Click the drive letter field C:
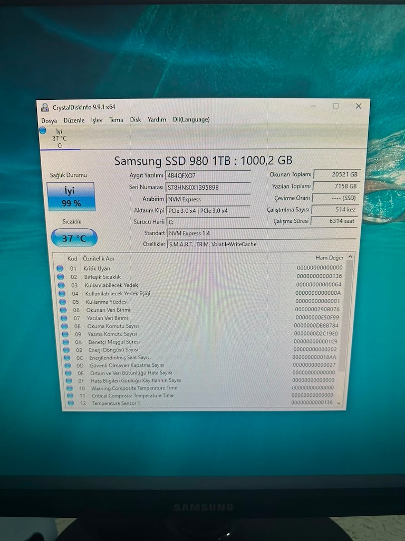Screen dimensions: 405x541 point(208,222)
